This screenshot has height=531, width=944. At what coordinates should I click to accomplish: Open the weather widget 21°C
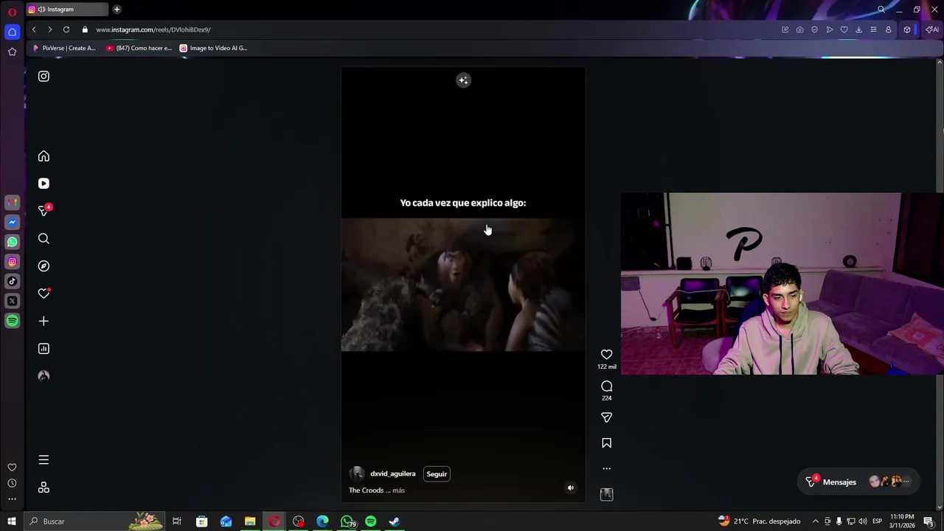(759, 521)
